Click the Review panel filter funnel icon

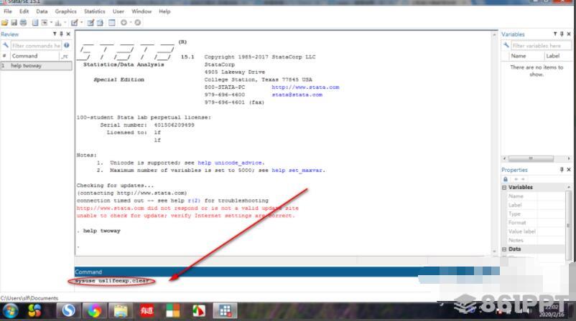click(55, 34)
